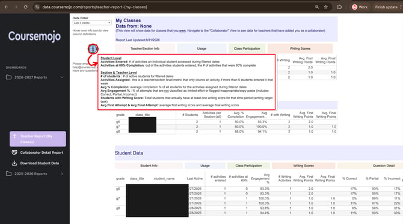This screenshot has height=224, width=403.
Task: Click the 94.1% engagement cell in g8 row
Action: [x=262, y=132]
